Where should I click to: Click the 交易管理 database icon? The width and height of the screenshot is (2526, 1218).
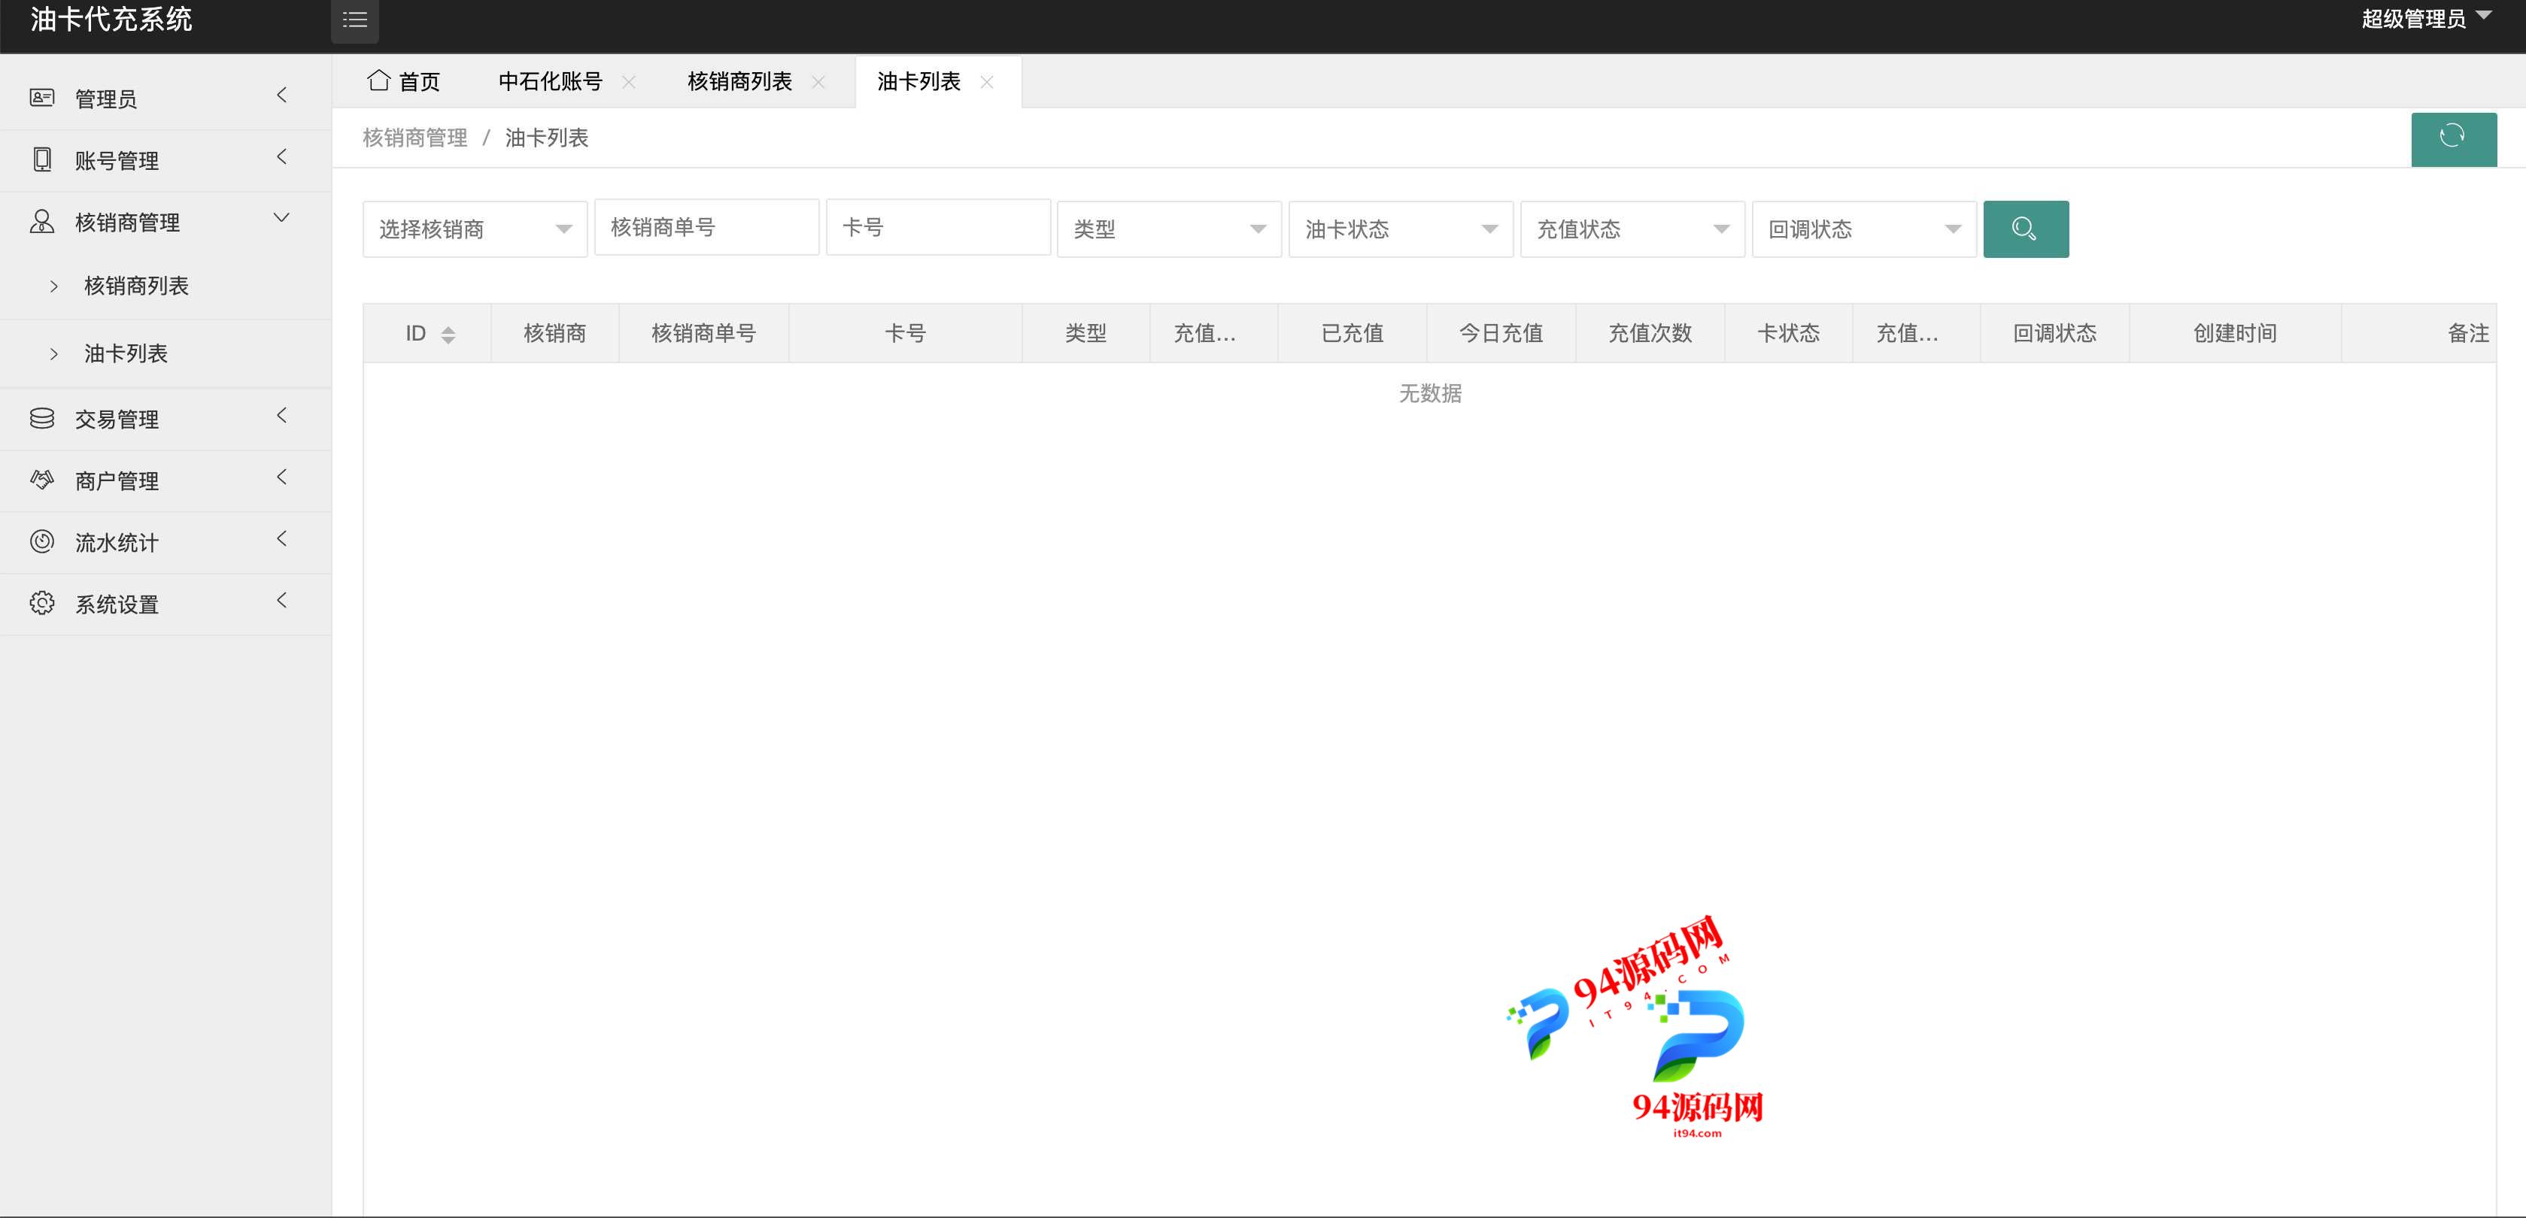click(x=42, y=419)
